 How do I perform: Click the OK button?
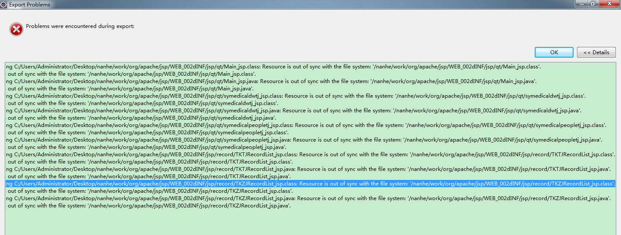[554, 52]
